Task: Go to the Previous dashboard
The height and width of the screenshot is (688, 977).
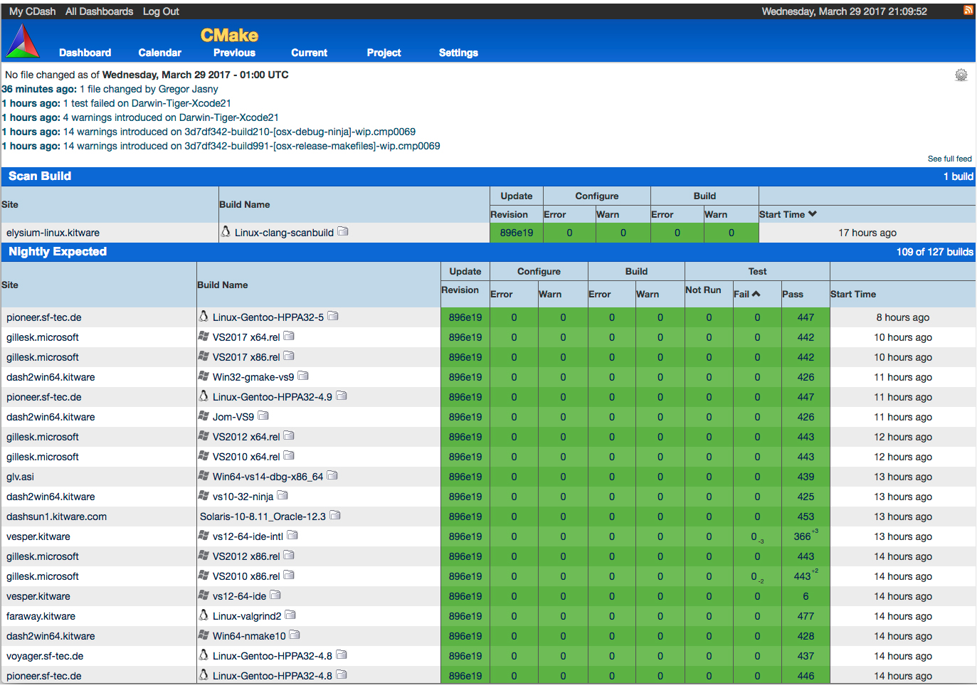Action: [x=234, y=53]
